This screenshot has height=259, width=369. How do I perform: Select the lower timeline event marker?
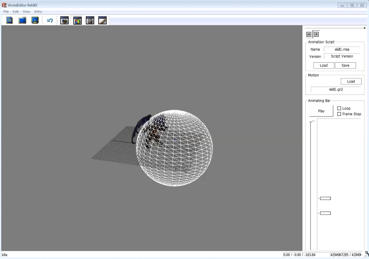click(326, 213)
